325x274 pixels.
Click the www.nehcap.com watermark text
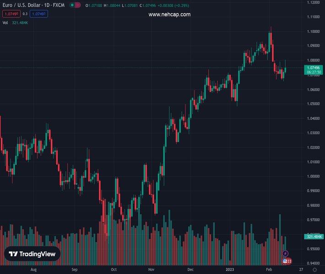169,15
